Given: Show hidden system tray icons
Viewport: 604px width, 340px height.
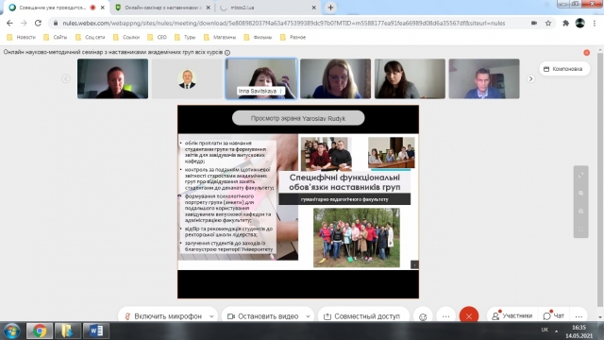Looking at the screenshot, I should (556, 331).
